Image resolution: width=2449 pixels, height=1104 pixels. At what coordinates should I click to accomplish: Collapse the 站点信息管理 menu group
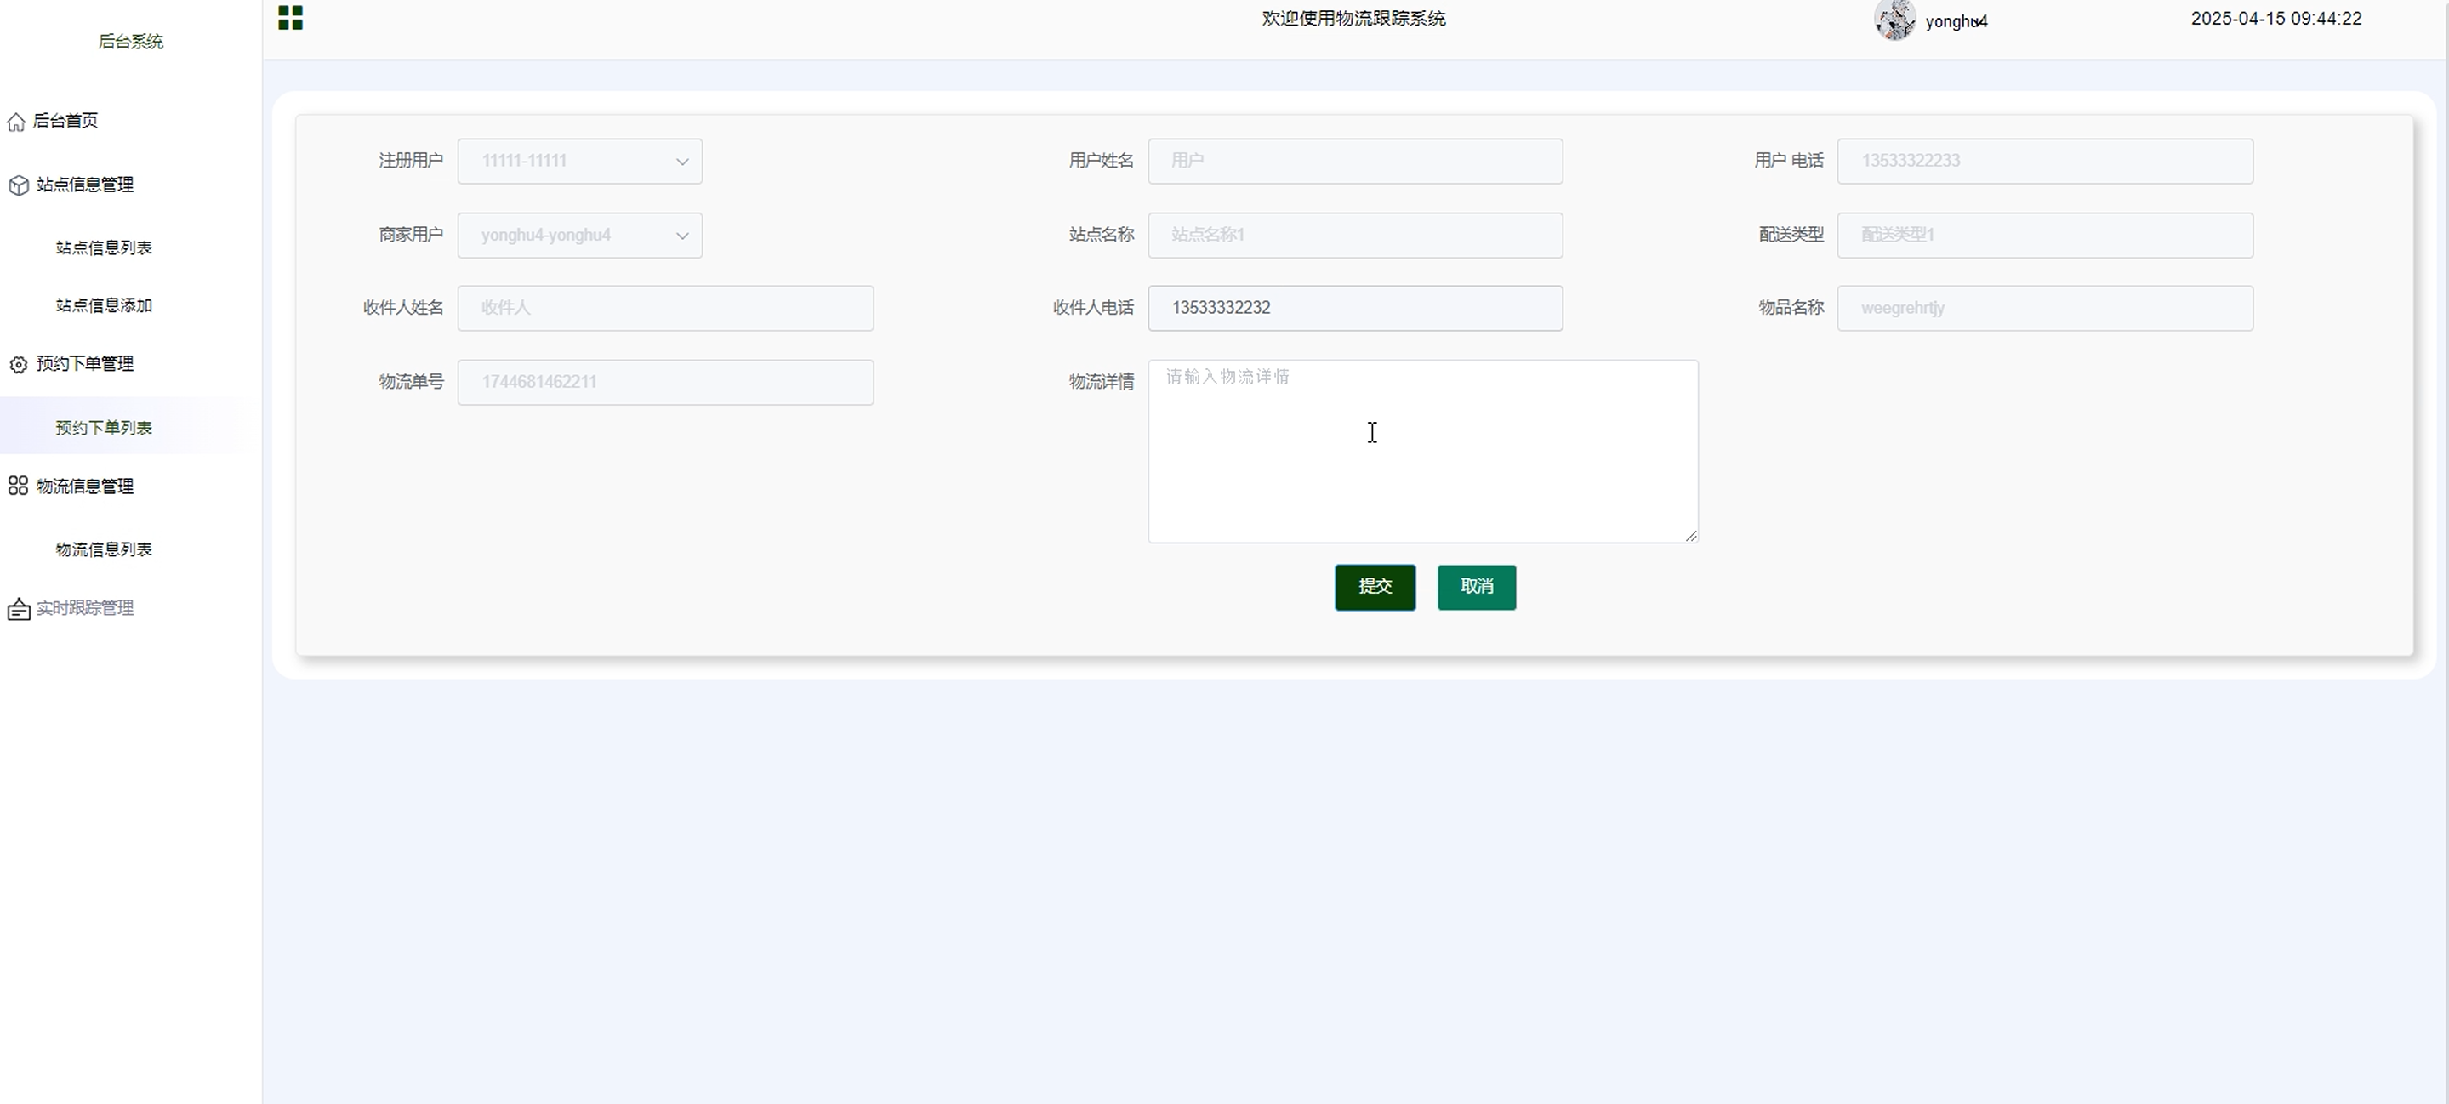(x=84, y=185)
